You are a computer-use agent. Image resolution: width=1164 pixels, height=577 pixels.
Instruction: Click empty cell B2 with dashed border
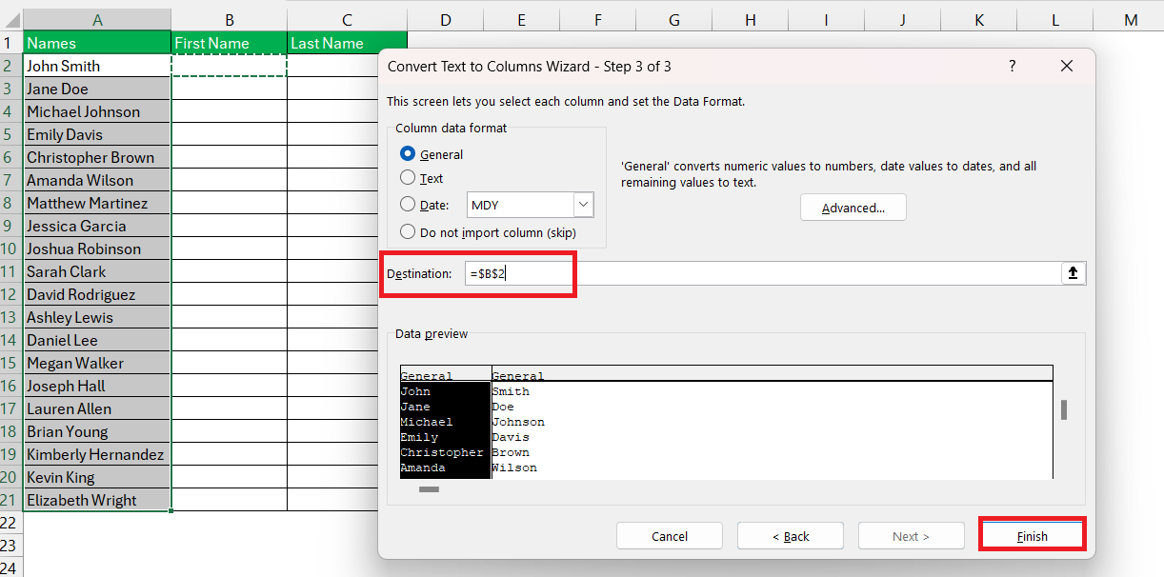[230, 66]
